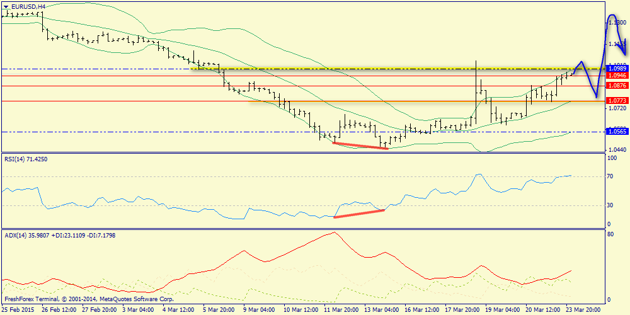The width and height of the screenshot is (630, 315).
Task: Select the red divergence trendline on price chart
Action: pyautogui.click(x=360, y=146)
